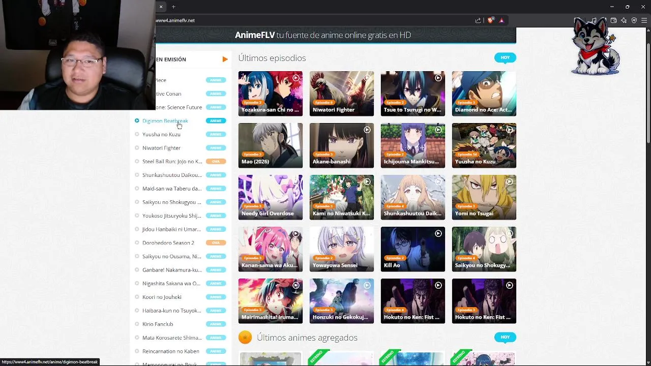Open the Yuusha no Kuzu Episodio 14 thumbnail
Screen dimensions: 651x366
tap(484, 145)
